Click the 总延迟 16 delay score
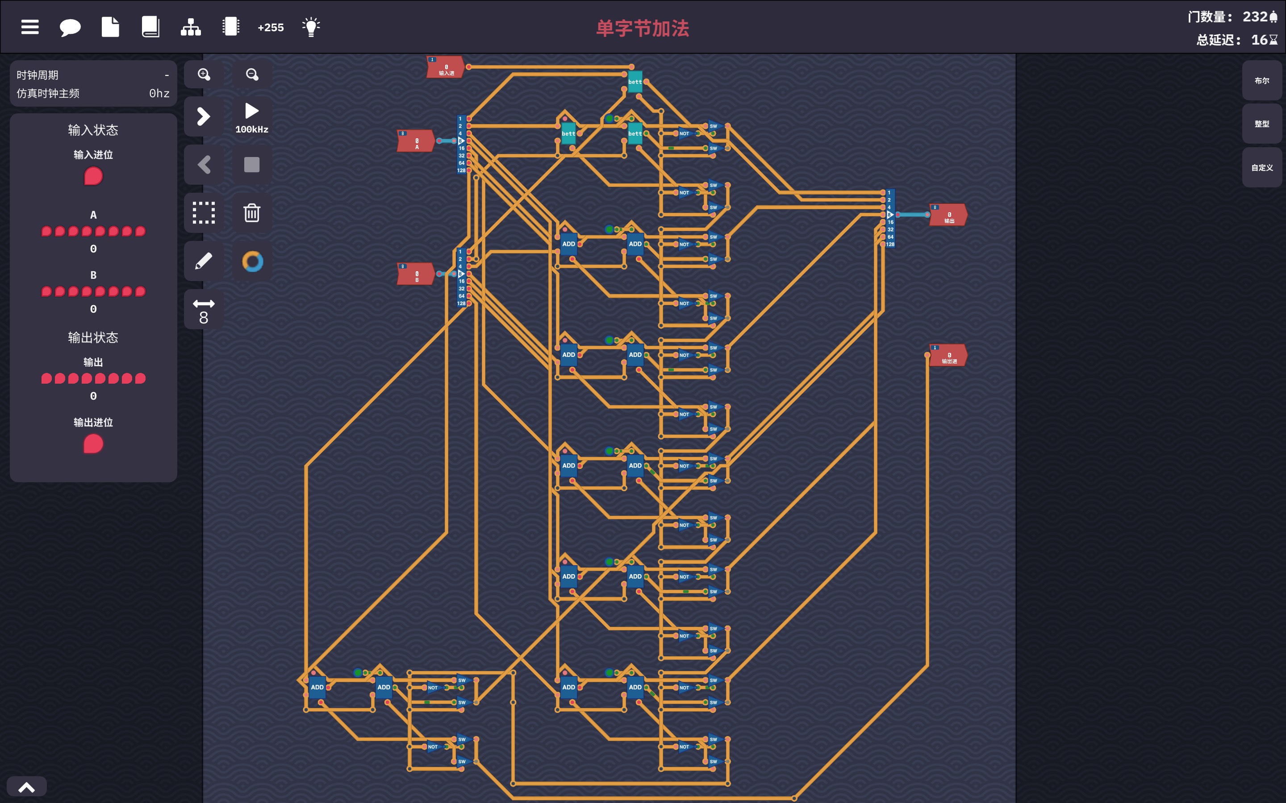 coord(1236,40)
